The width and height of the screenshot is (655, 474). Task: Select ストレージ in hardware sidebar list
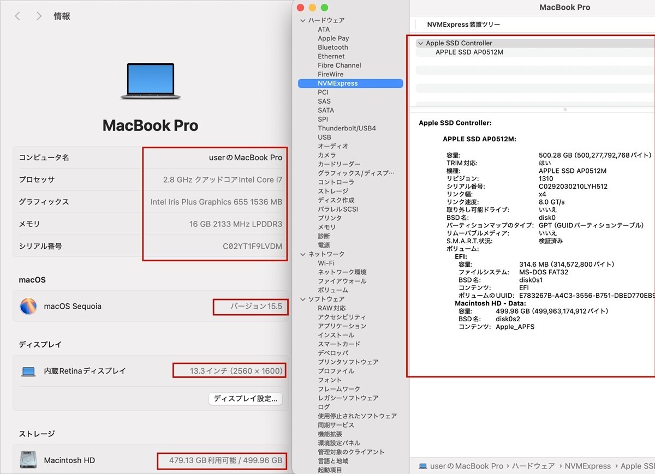(333, 191)
